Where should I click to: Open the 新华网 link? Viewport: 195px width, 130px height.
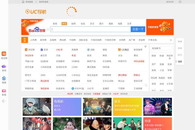[43, 40]
